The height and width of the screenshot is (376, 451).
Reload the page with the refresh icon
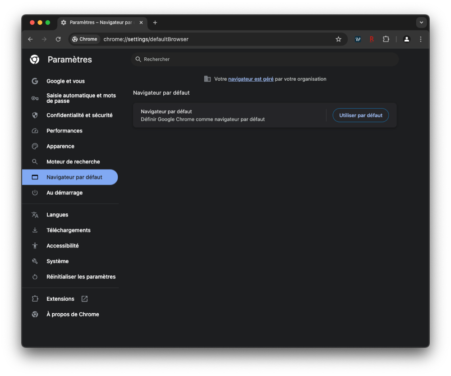tap(58, 39)
